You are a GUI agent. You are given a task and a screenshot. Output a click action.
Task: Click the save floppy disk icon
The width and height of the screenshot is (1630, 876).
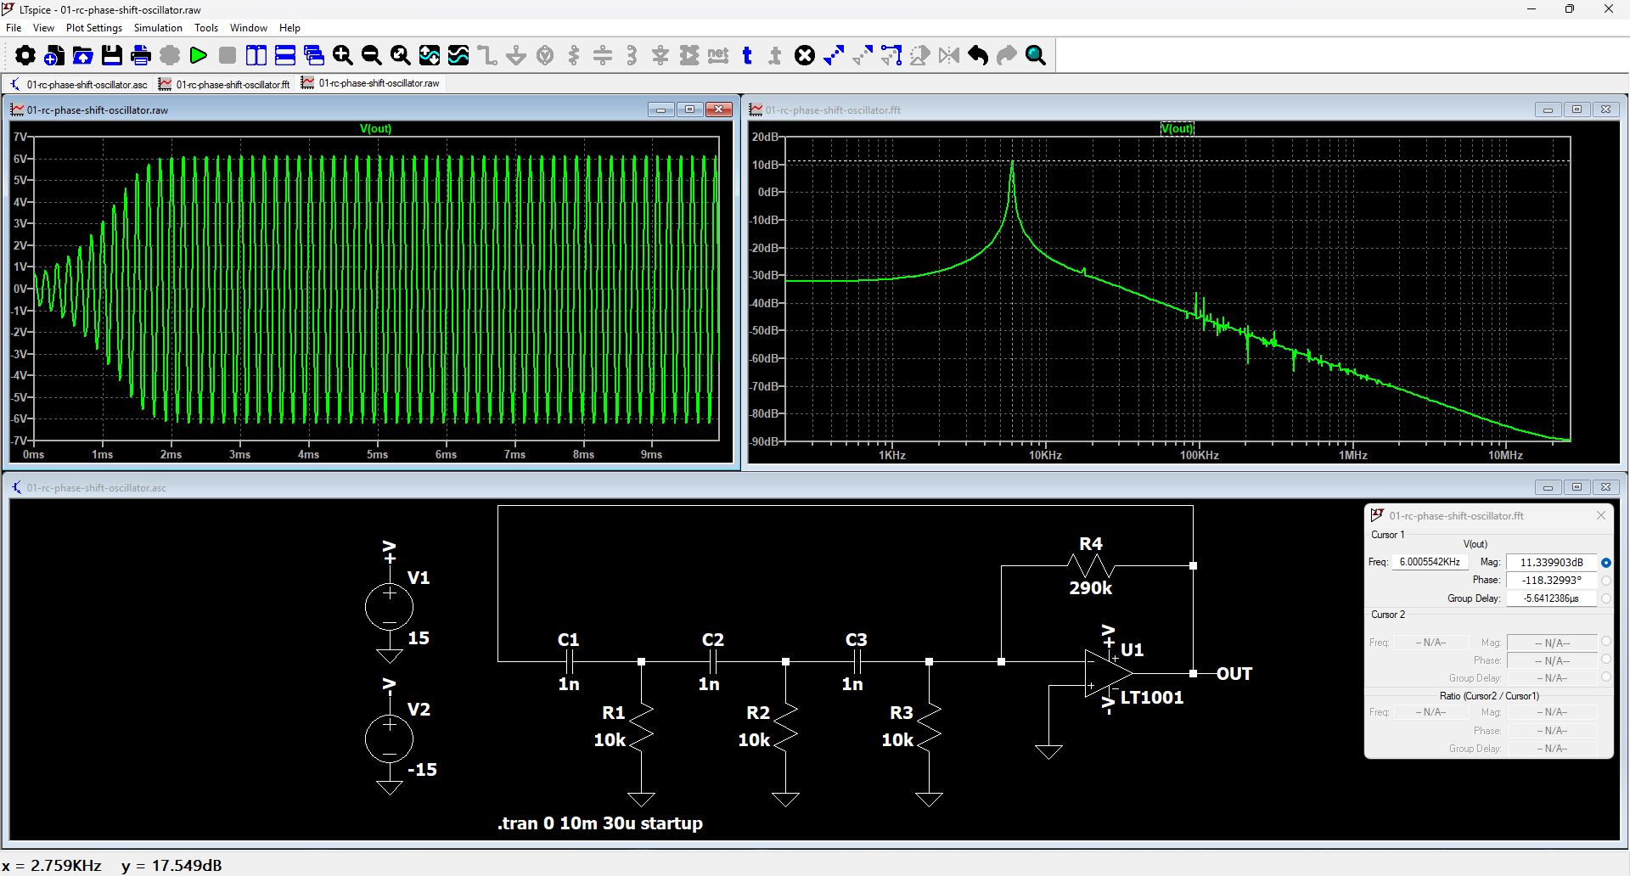coord(112,56)
